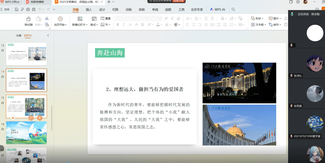Image resolution: width=325 pixels, height=163 pixels.
Task: Toggle Italic formatting button
Action: point(124,25)
